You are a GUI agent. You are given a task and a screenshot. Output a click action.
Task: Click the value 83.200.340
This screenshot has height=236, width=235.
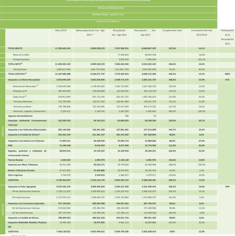[x=150, y=121]
